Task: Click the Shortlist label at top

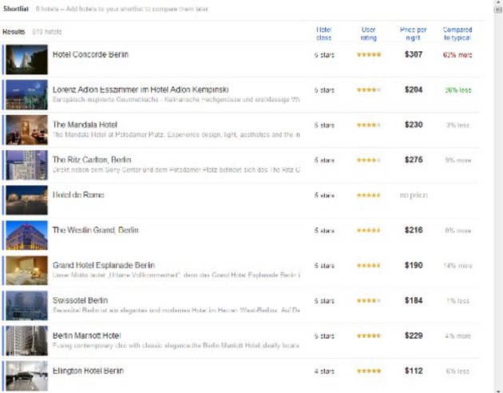Action: click(x=16, y=7)
